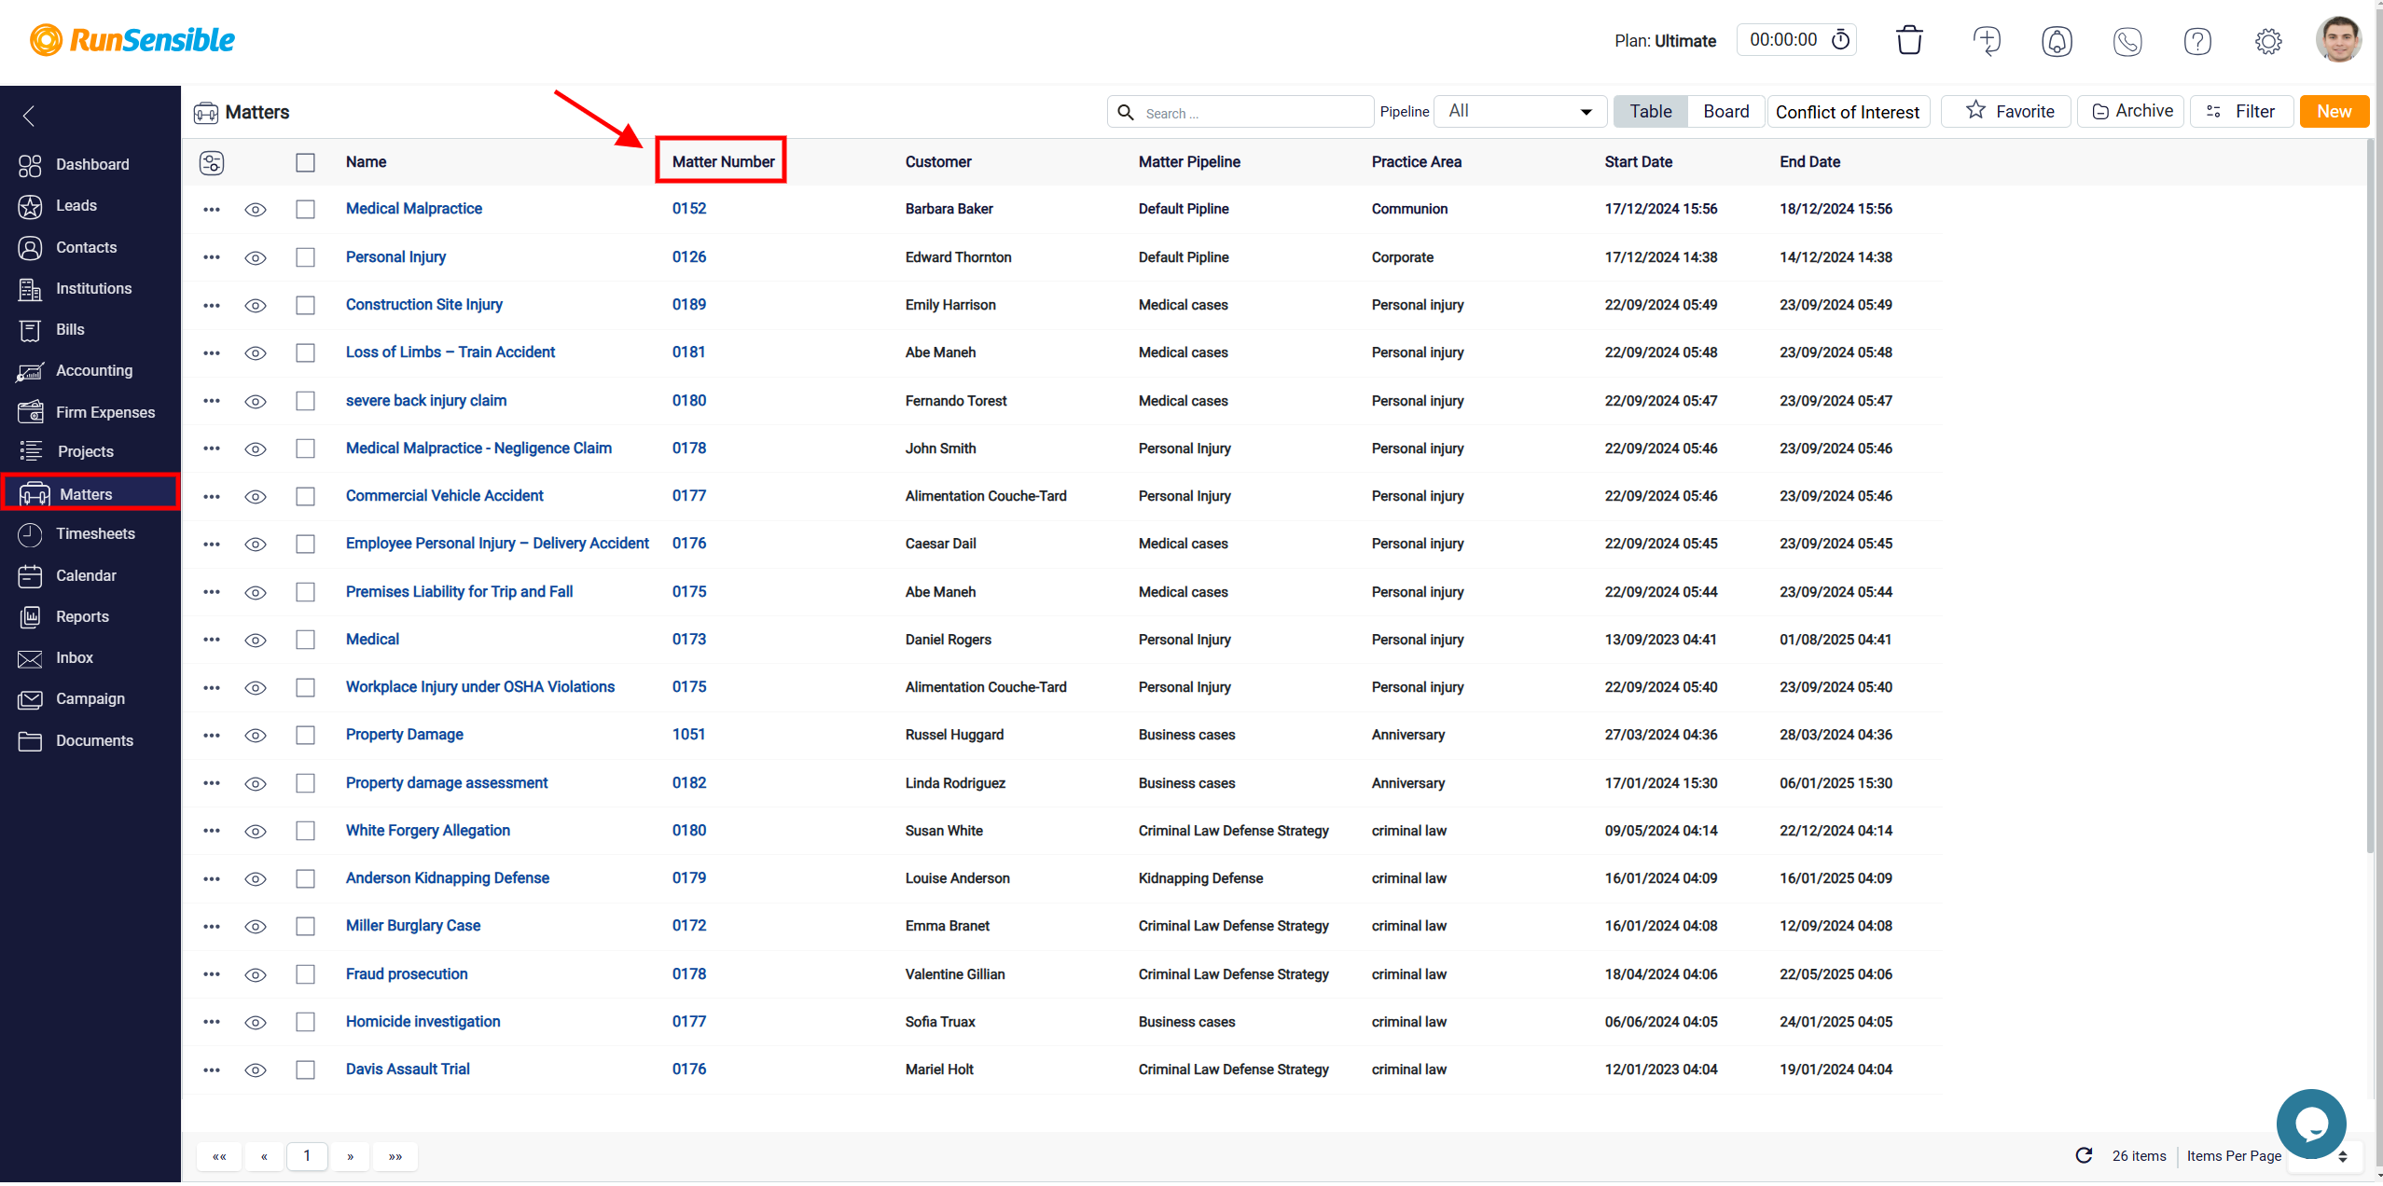The width and height of the screenshot is (2383, 1186).
Task: Click the notification bell icon
Action: point(2055,41)
